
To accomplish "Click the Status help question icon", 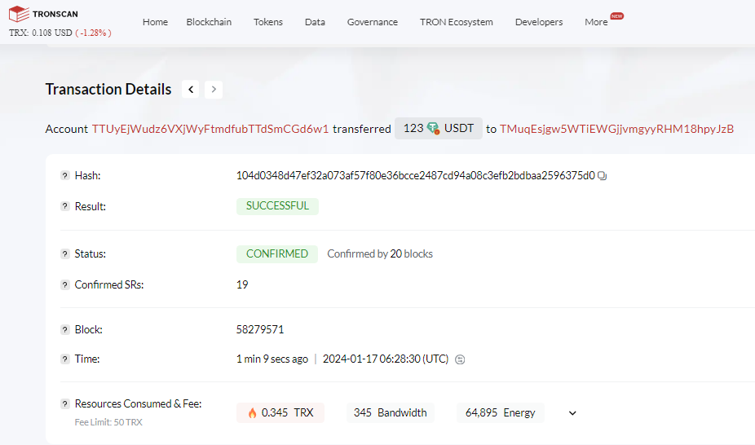I will click(x=65, y=254).
